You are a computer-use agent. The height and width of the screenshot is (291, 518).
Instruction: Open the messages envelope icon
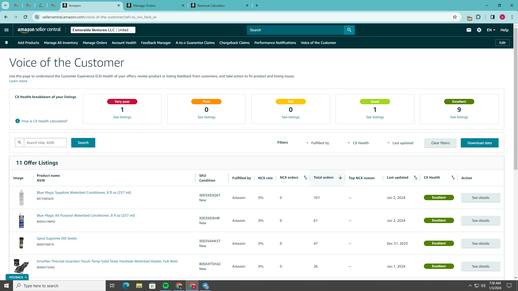click(469, 30)
